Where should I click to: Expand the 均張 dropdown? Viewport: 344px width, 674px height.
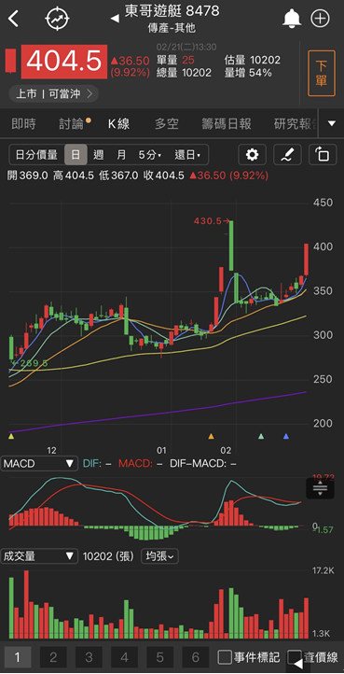[159, 556]
